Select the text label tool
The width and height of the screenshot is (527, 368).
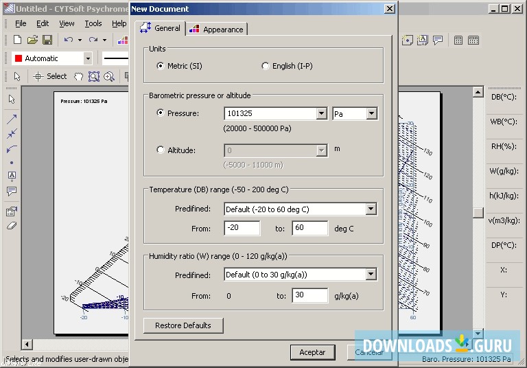(x=12, y=176)
